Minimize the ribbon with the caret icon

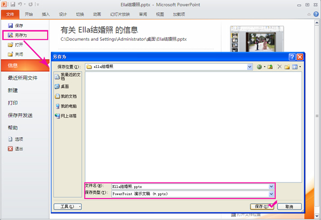[x=309, y=14]
